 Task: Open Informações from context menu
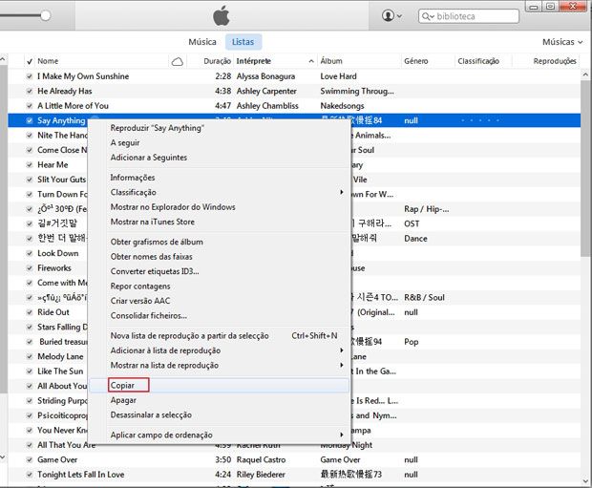tap(133, 178)
